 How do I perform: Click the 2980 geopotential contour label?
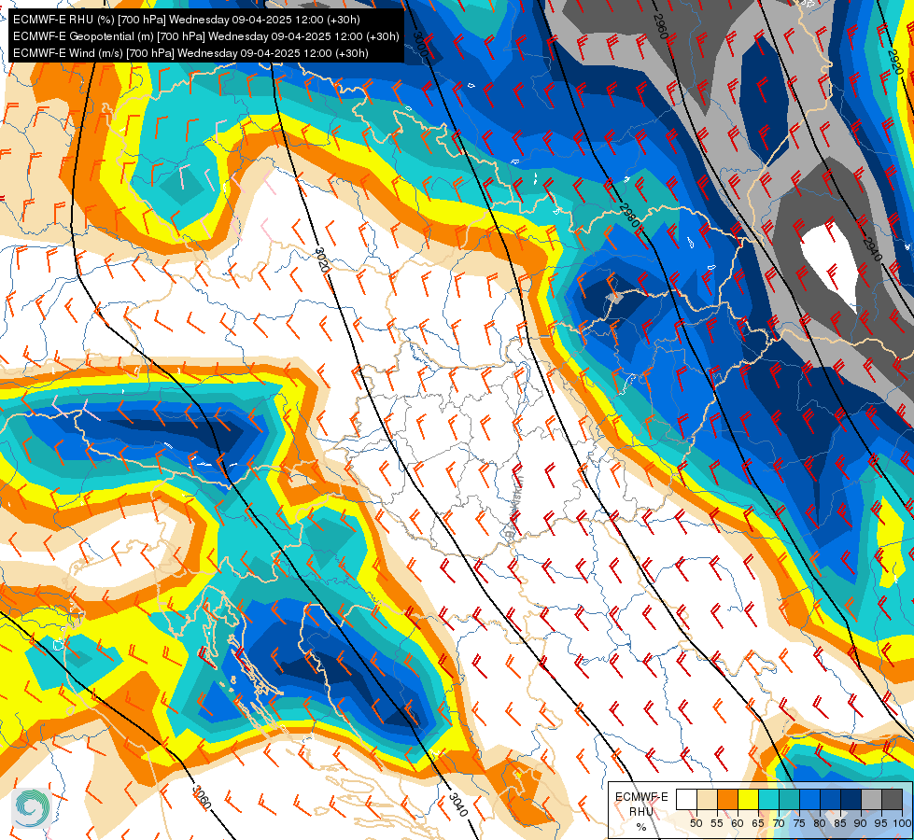[x=629, y=217]
